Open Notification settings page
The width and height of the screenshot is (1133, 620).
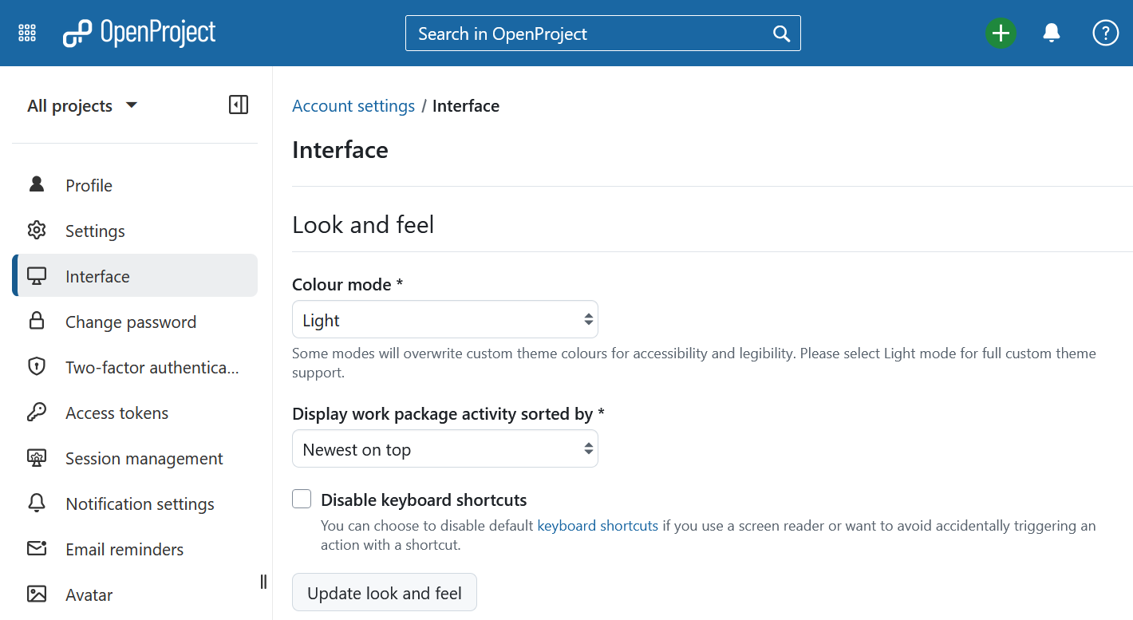(135, 504)
